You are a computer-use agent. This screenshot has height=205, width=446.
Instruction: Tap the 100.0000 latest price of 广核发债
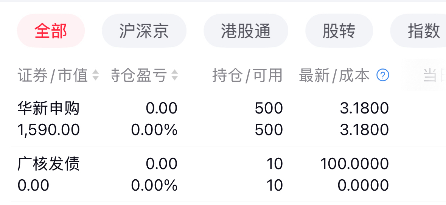[354, 164]
